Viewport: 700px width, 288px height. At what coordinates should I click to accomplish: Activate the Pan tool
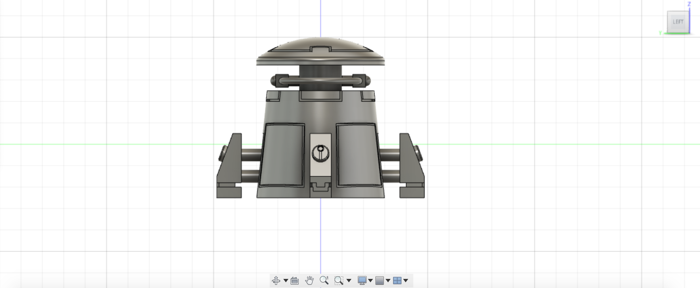click(309, 280)
